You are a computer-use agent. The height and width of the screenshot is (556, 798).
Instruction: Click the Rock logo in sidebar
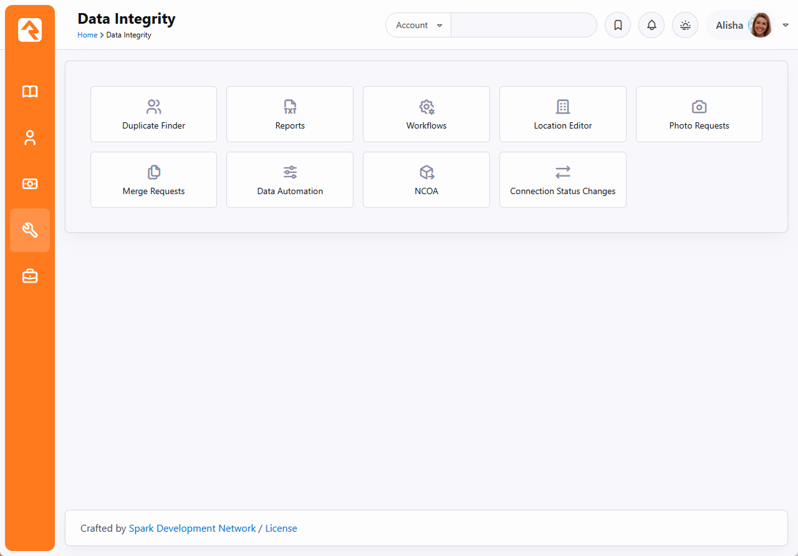[30, 30]
